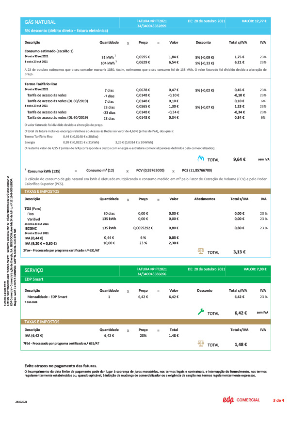Screen dimensions: 291x423
Task: Click the date '7 out 2021'
Action: point(31,302)
